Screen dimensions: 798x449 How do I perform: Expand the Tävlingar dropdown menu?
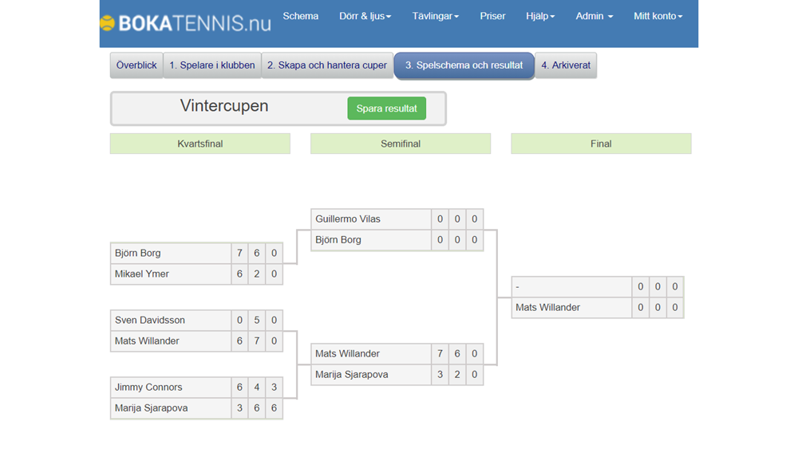(435, 16)
